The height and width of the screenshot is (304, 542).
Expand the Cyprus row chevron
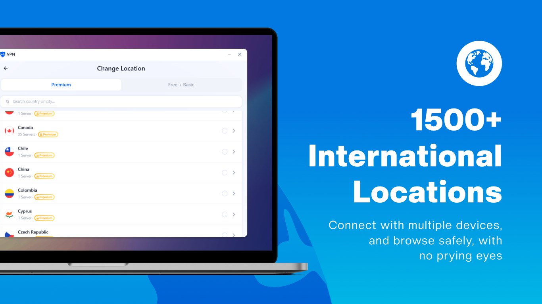click(234, 215)
